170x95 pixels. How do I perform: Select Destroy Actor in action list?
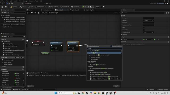point(104,53)
